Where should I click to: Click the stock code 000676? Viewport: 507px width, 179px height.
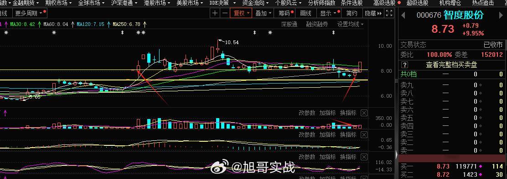point(429,15)
